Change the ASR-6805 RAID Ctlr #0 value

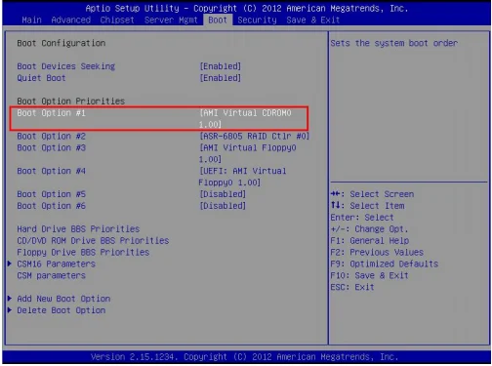pos(254,136)
